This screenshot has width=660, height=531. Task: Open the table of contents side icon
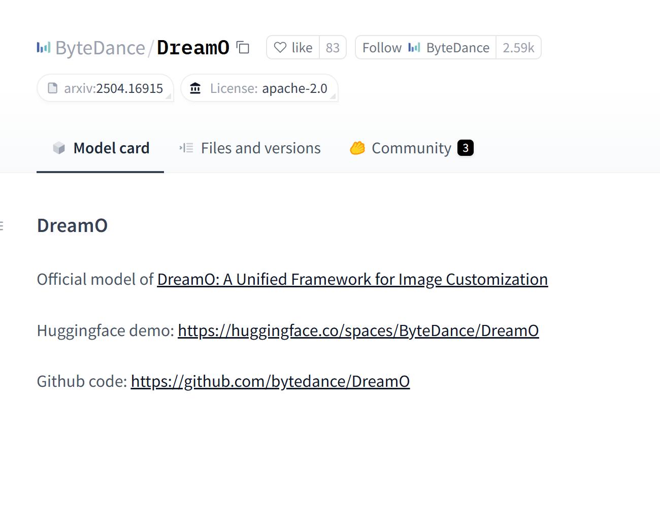(x=2, y=226)
